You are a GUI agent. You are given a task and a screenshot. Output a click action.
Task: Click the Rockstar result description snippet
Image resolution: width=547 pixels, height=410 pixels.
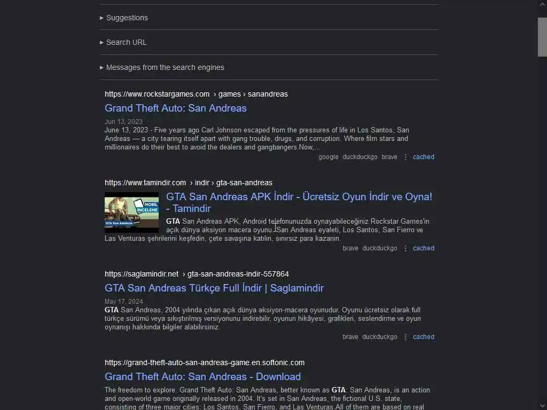(257, 139)
